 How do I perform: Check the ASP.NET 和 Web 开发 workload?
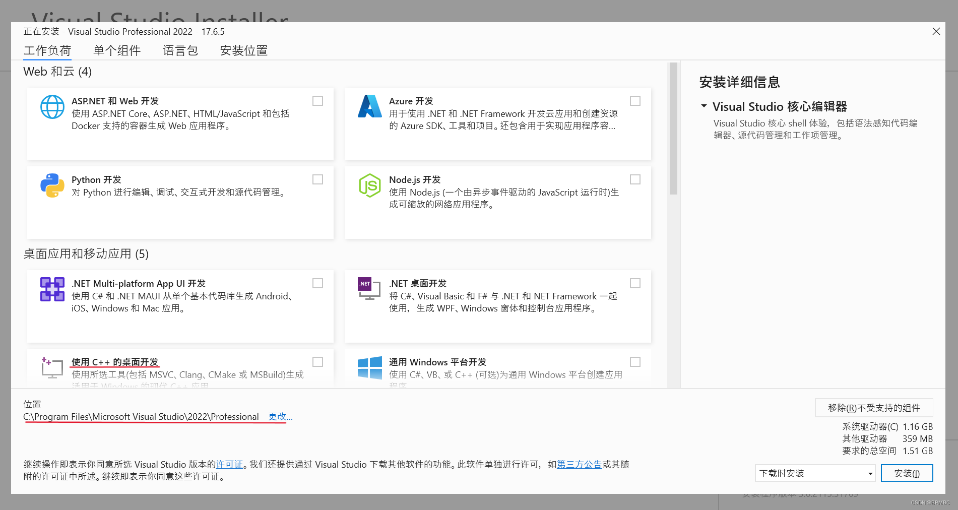point(318,101)
